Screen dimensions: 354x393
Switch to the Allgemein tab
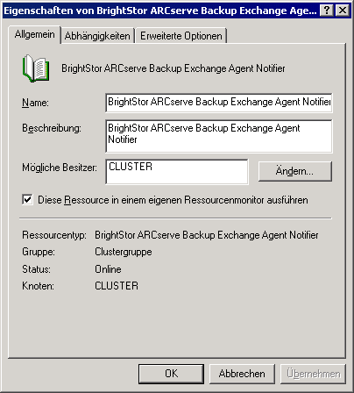click(x=34, y=34)
